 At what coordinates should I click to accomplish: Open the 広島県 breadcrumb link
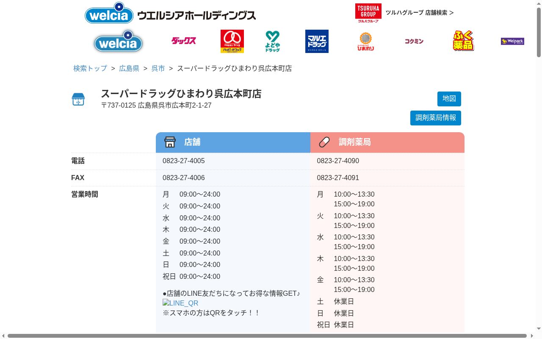pyautogui.click(x=129, y=68)
